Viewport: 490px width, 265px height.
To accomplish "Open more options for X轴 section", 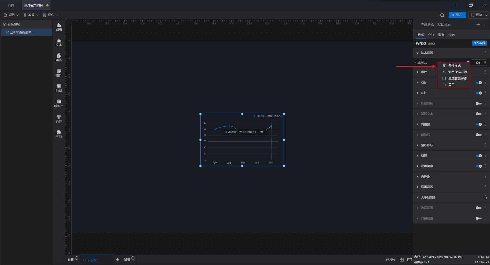I will click(x=485, y=83).
